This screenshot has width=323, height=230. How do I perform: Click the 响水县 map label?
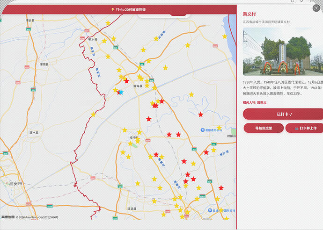tap(93, 39)
